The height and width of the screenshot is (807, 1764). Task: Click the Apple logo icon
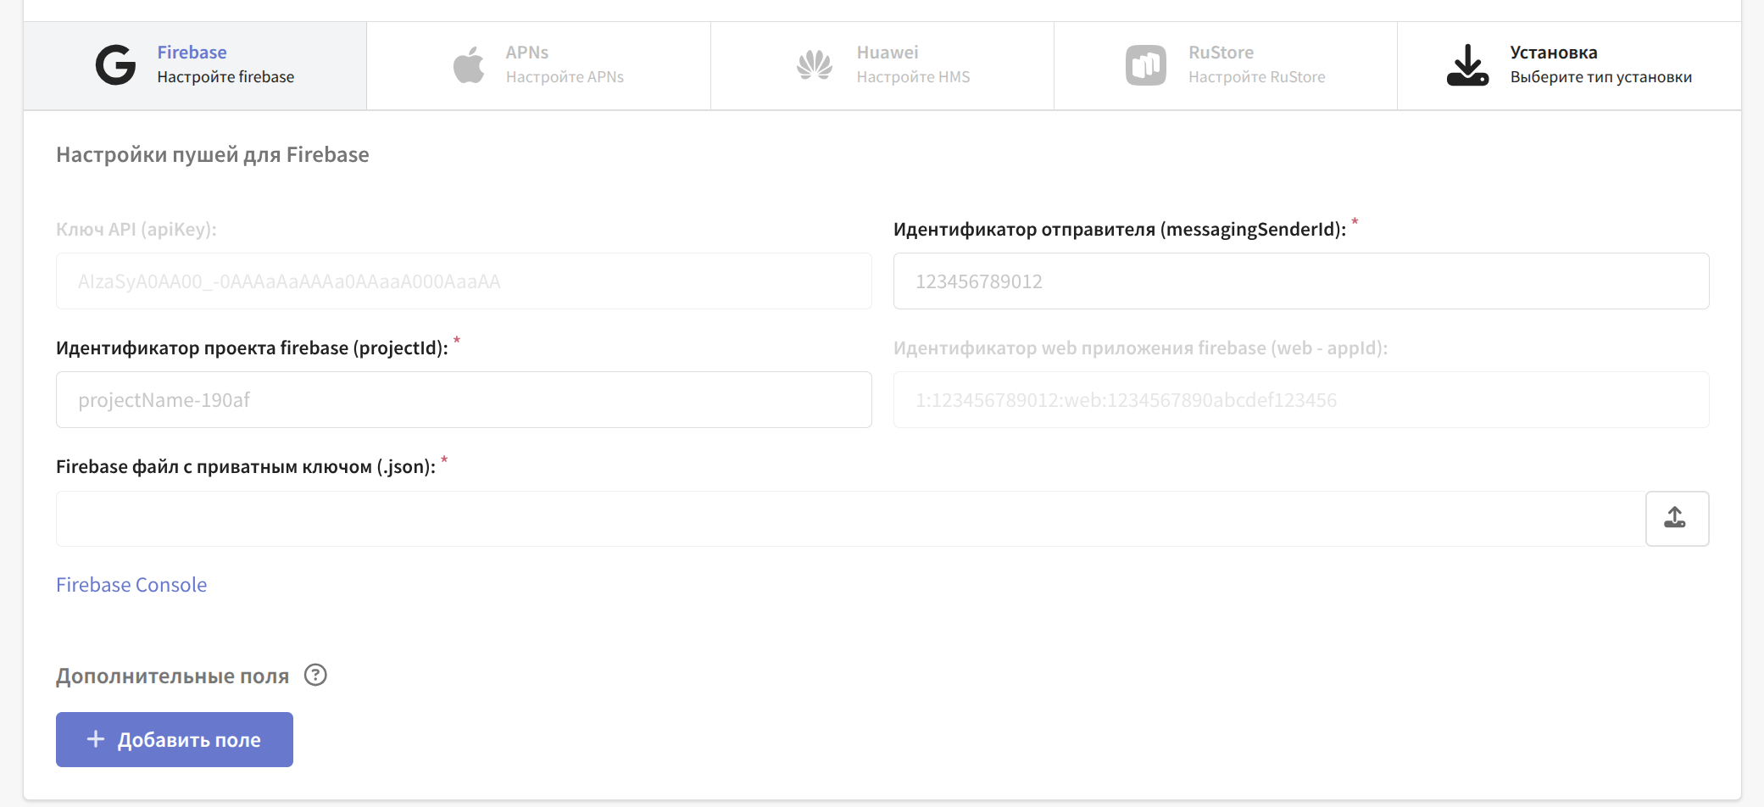point(469,65)
